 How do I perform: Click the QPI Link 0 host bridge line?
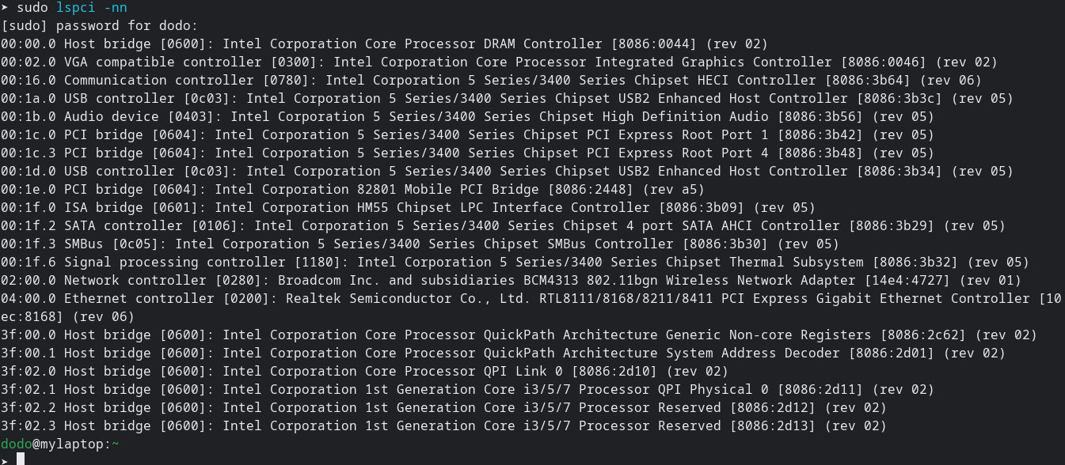364,371
